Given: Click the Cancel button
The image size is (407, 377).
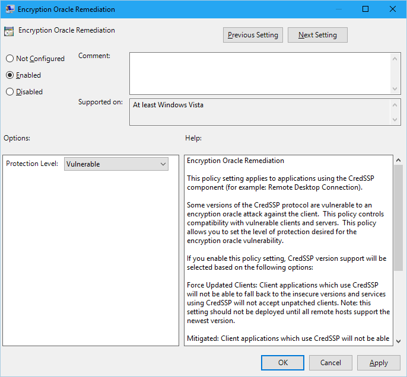Looking at the screenshot, I should tap(330, 363).
